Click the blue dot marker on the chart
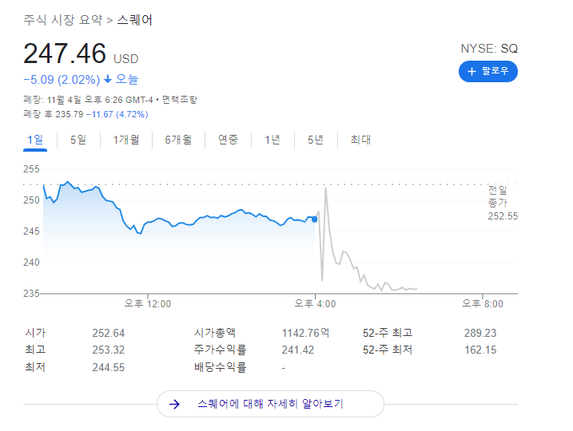 (314, 219)
